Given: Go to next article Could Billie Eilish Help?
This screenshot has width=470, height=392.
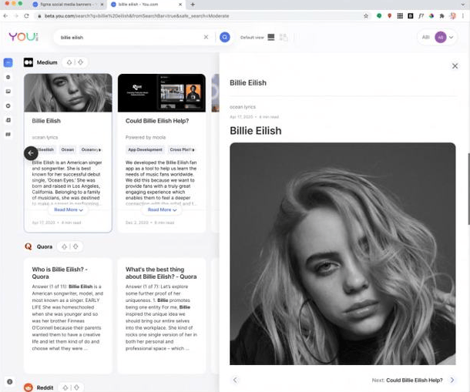Looking at the screenshot, I should pyautogui.click(x=416, y=380).
